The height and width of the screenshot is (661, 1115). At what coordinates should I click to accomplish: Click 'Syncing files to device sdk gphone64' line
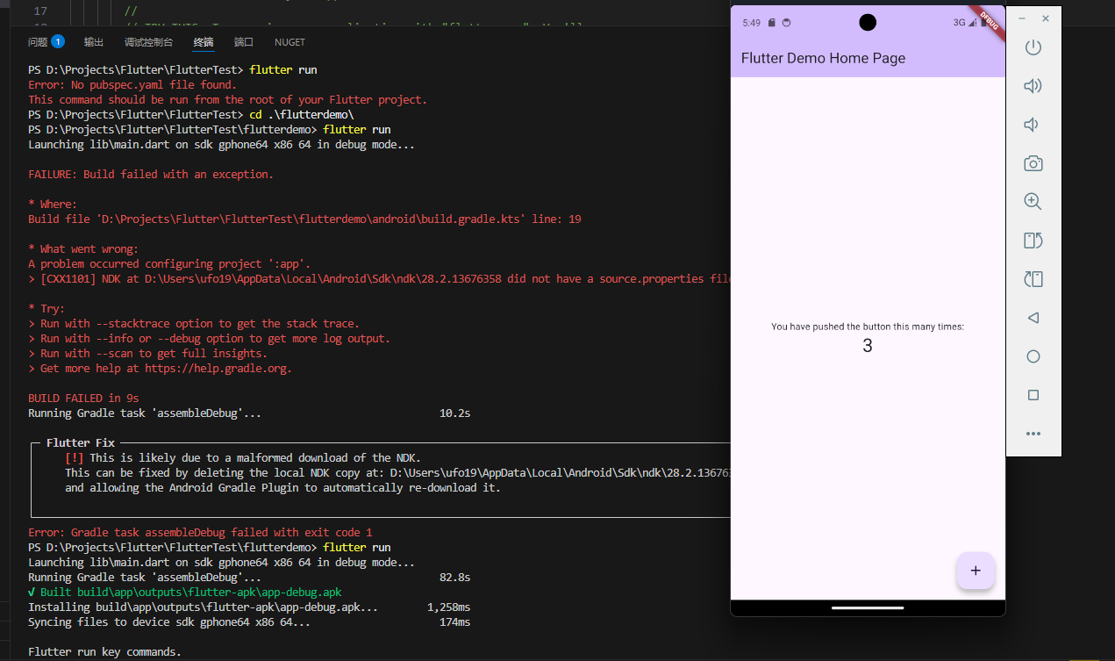tap(169, 622)
